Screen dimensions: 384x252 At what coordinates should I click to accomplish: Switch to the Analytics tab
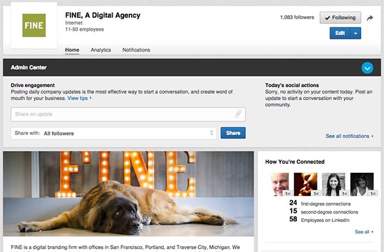click(100, 50)
